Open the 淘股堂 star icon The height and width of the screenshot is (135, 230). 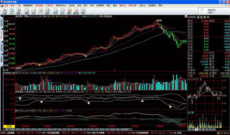[76, 11]
